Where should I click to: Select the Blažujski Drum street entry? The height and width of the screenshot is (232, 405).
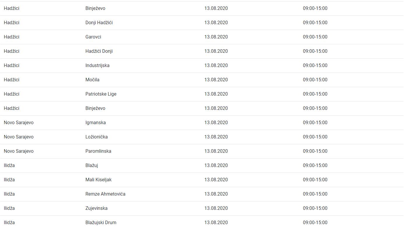[101, 223]
